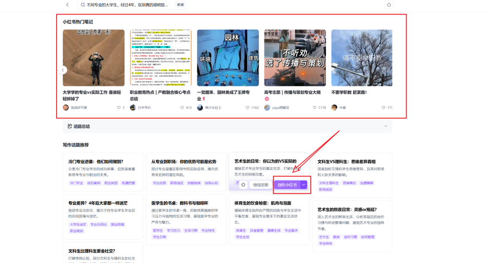Click the avatar of author yaya想睡觉
Viewport: 489px width, 263px height.
tap(267, 107)
